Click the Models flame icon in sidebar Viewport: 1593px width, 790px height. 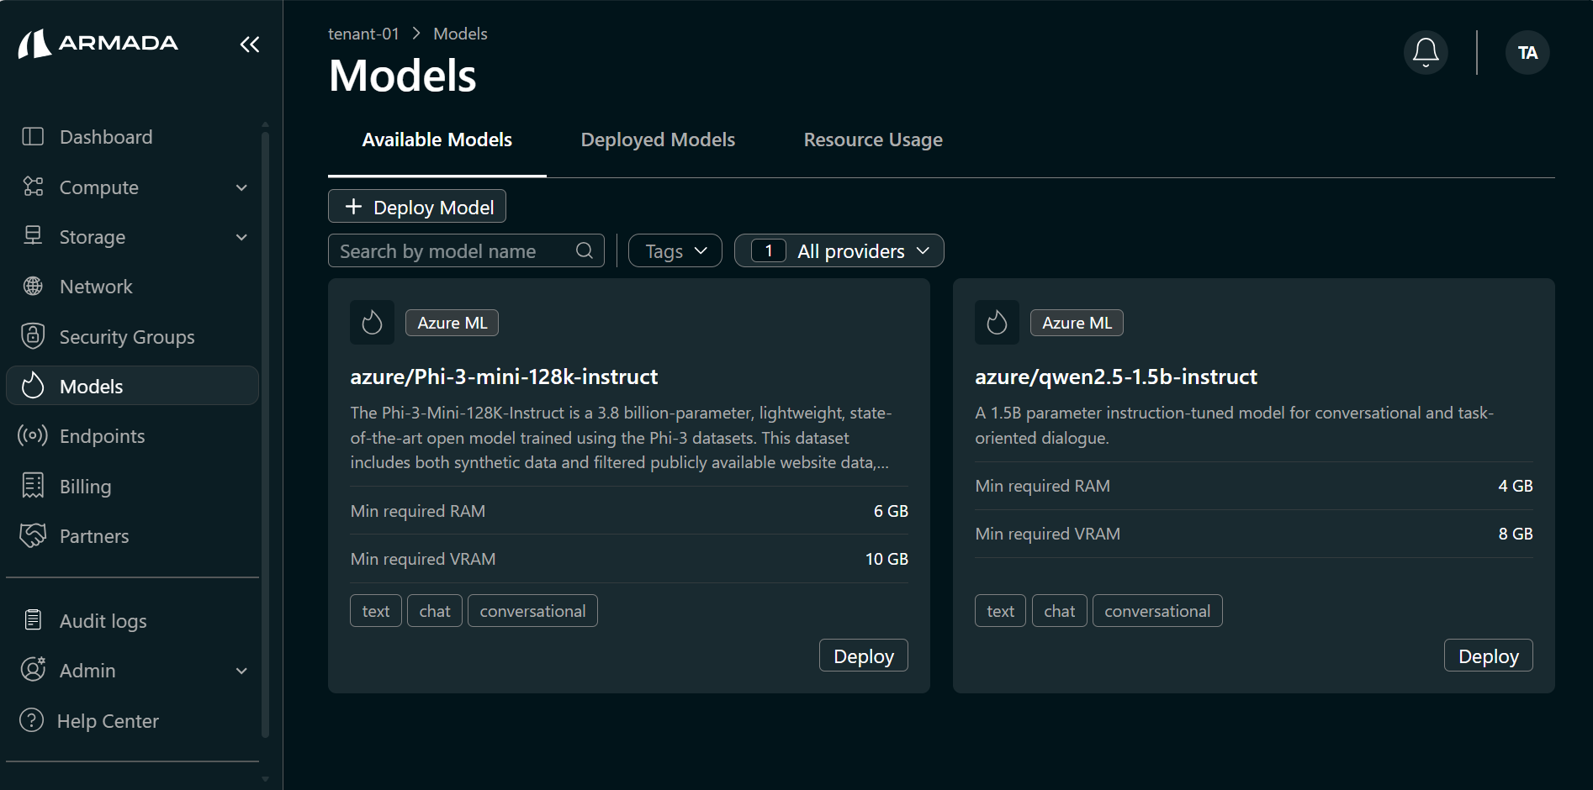33,386
